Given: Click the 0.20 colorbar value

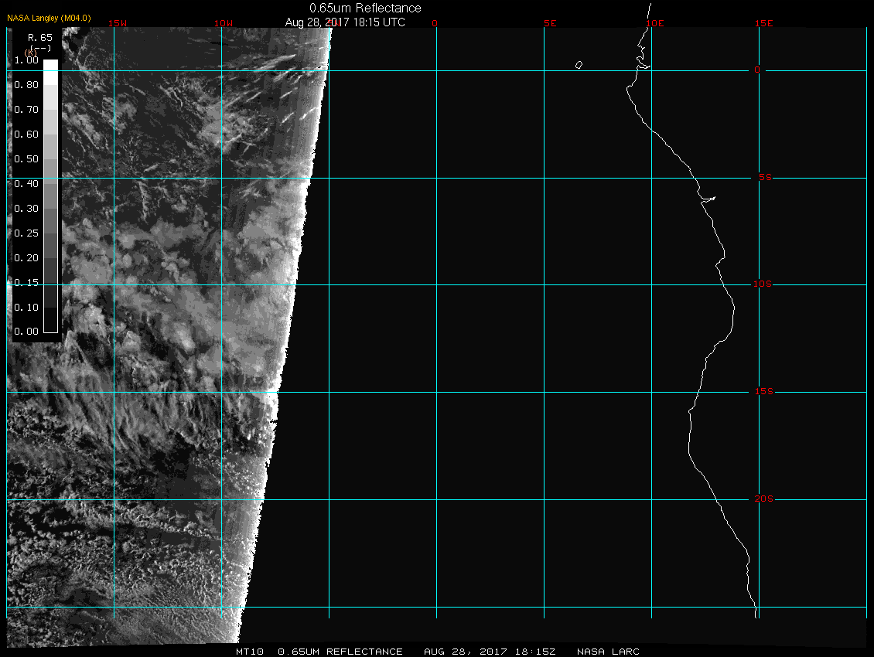Looking at the screenshot, I should [x=26, y=258].
